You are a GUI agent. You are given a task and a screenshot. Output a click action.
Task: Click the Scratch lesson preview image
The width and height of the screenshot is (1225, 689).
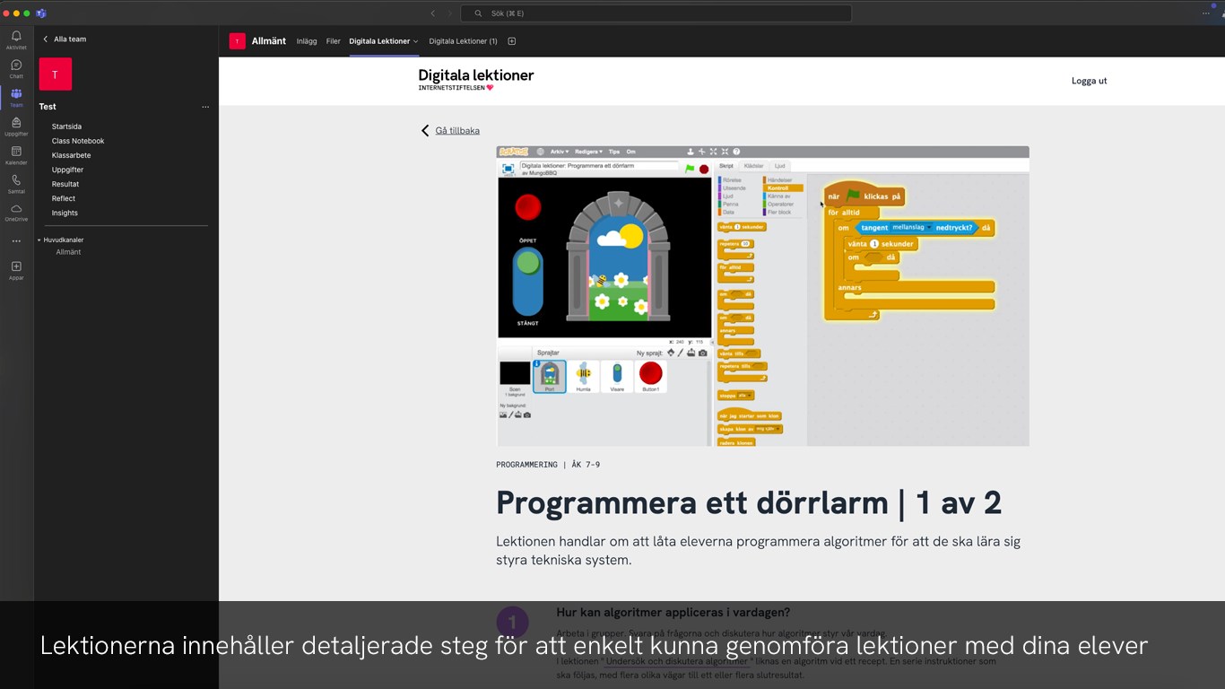pos(763,296)
